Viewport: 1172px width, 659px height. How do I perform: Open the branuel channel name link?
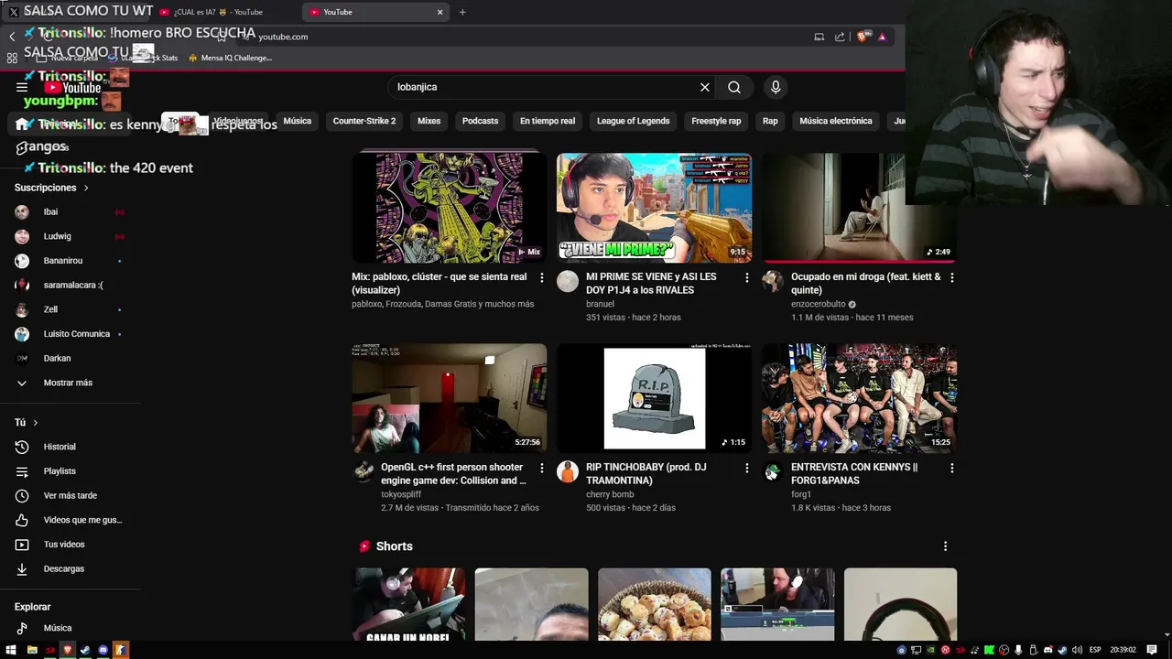[x=600, y=304]
